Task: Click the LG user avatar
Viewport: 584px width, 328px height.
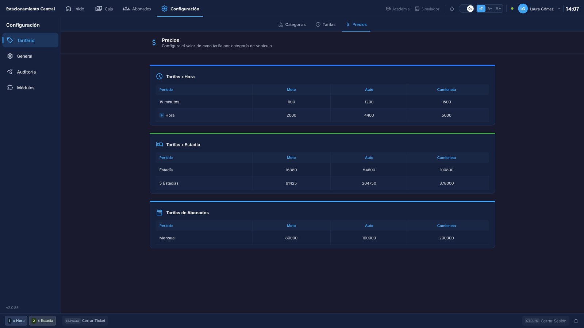Action: coord(523,9)
